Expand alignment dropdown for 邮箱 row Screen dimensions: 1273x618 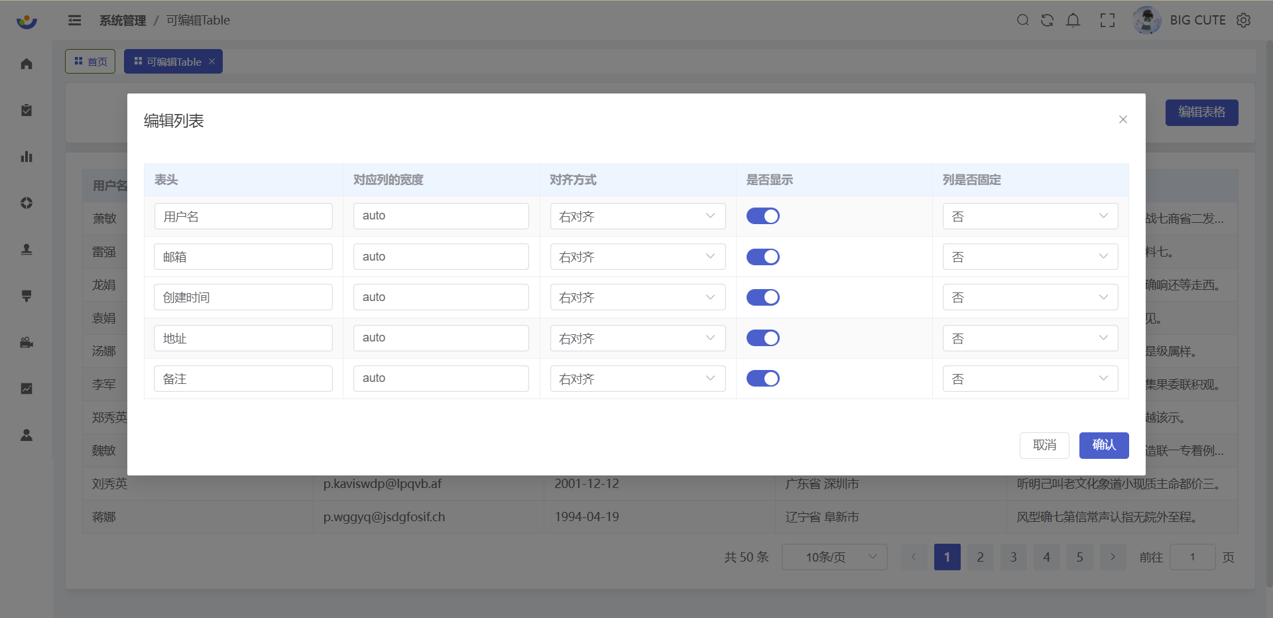click(637, 257)
